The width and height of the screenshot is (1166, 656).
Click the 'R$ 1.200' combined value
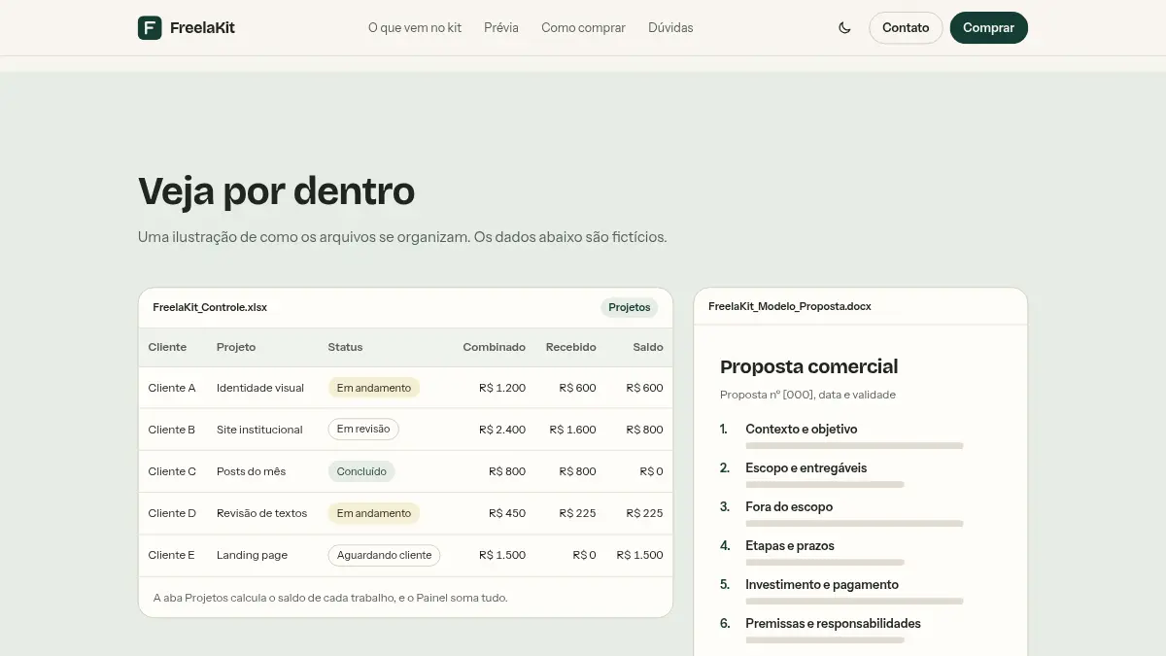pos(502,388)
